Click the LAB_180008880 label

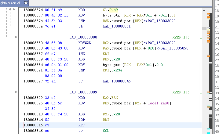[x=83, y=37]
